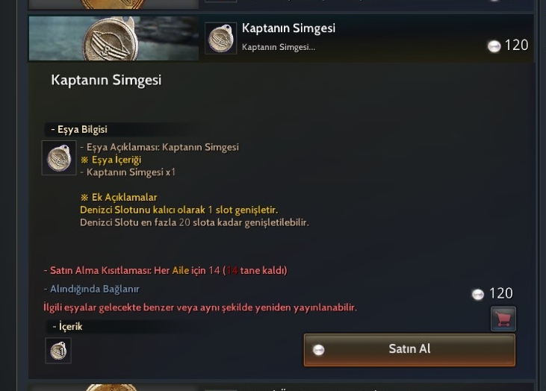Click the Kaptanın Simgesi banner thumbnail
The width and height of the screenshot is (546, 391).
click(x=114, y=38)
